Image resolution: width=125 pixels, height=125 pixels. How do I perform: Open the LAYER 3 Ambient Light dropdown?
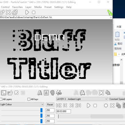click(82, 99)
